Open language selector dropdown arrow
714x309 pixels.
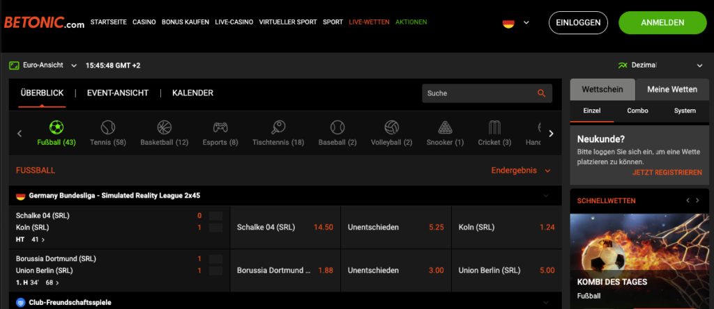[526, 23]
